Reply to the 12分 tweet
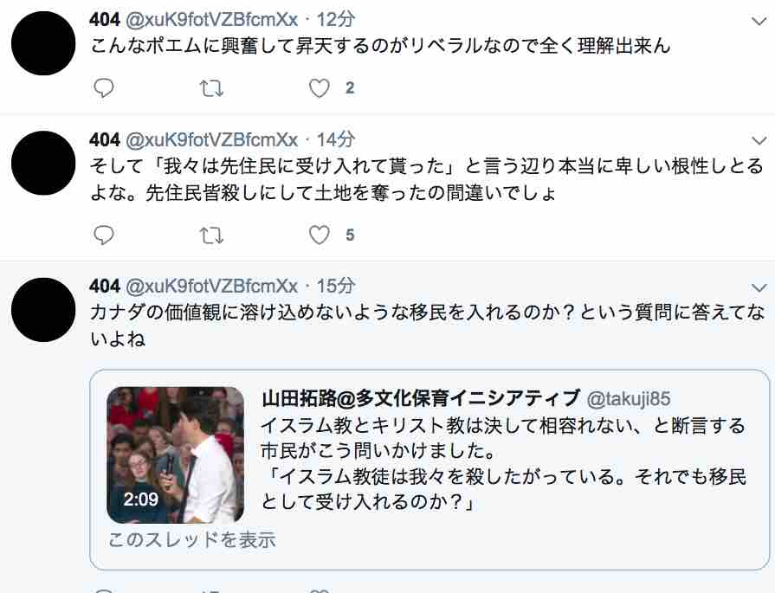 point(104,88)
